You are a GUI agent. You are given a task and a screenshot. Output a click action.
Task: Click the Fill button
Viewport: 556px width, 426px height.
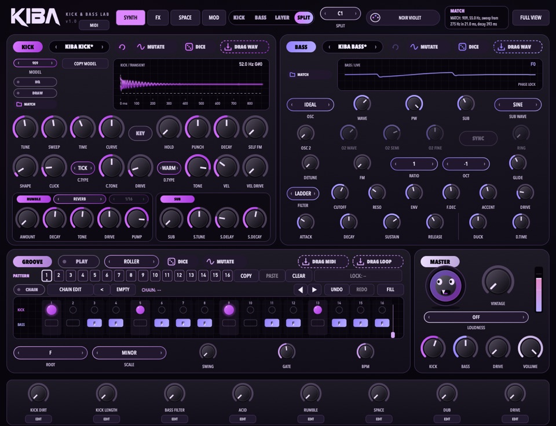coord(390,289)
